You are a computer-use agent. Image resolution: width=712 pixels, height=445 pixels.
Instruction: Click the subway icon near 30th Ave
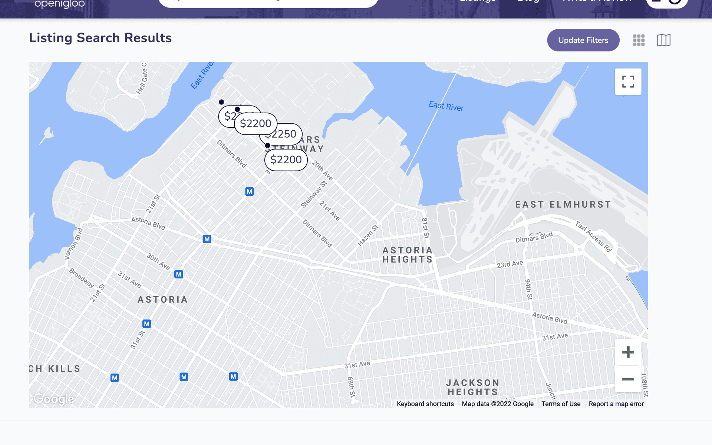coord(179,274)
